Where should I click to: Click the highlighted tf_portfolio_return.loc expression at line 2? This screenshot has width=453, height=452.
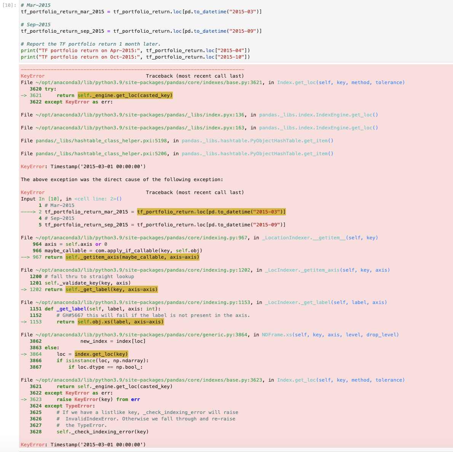[211, 212]
